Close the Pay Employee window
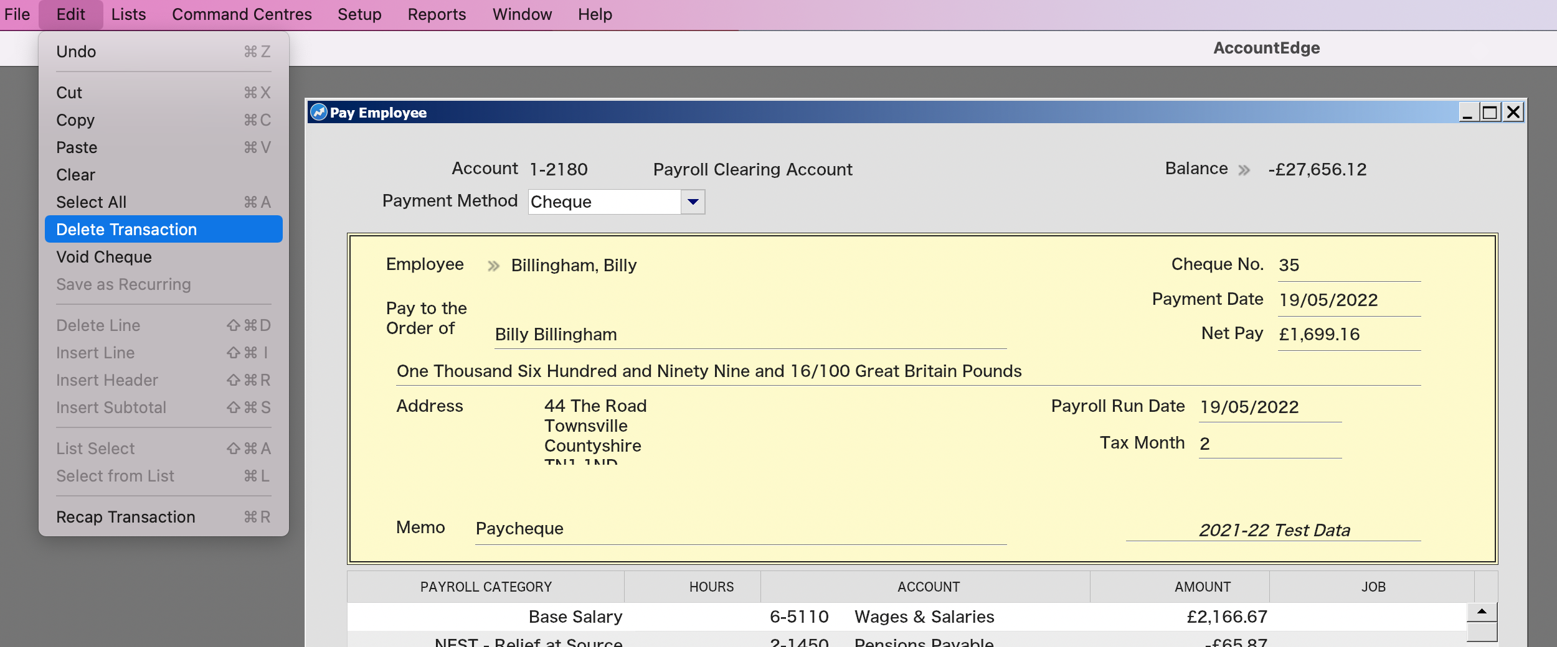 coord(1513,113)
